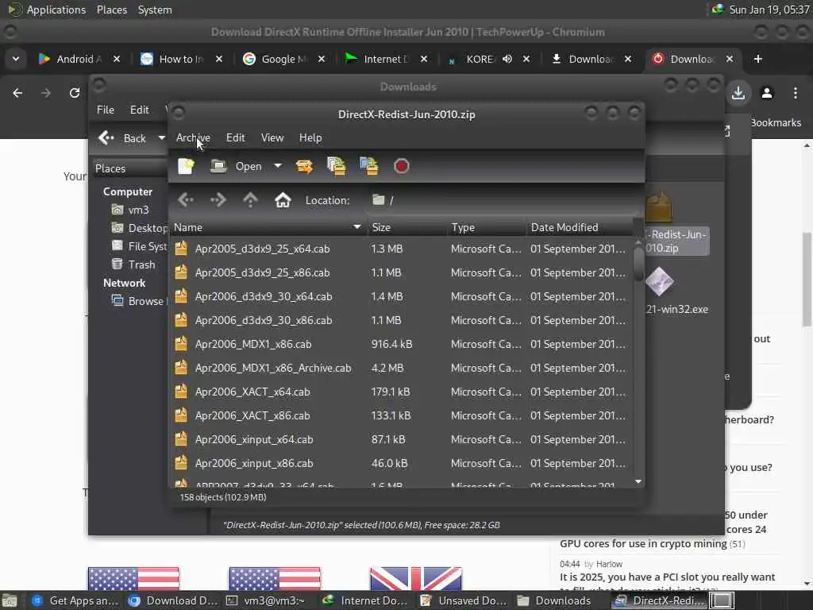
Task: Expand Back history dropdown in Downloads window
Action: coord(161,138)
